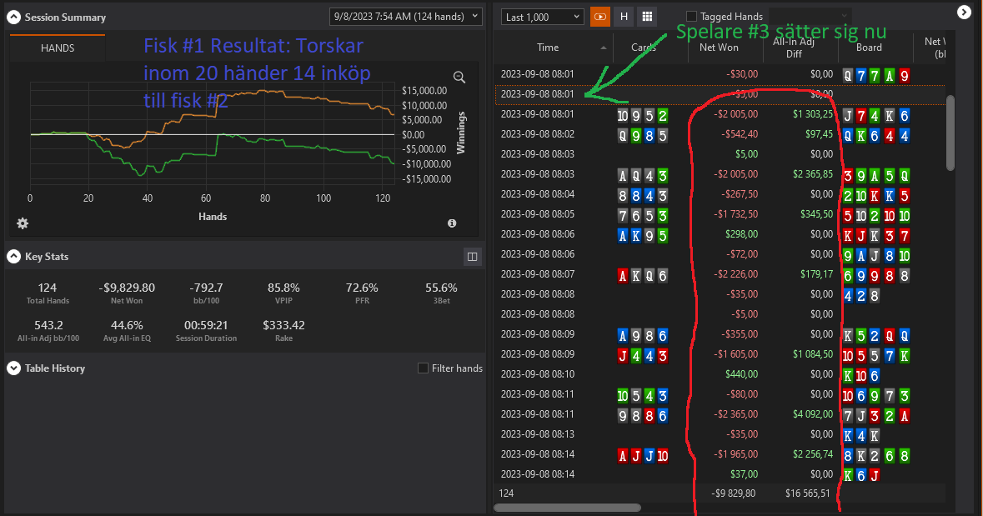983x516 pixels.
Task: Sort by the Time column header
Action: point(548,48)
